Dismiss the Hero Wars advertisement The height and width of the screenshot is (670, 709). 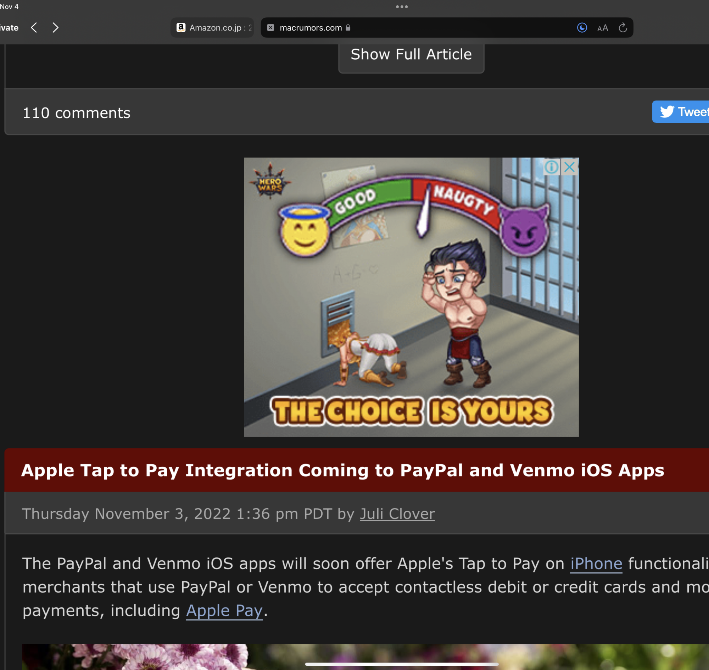[x=570, y=167]
